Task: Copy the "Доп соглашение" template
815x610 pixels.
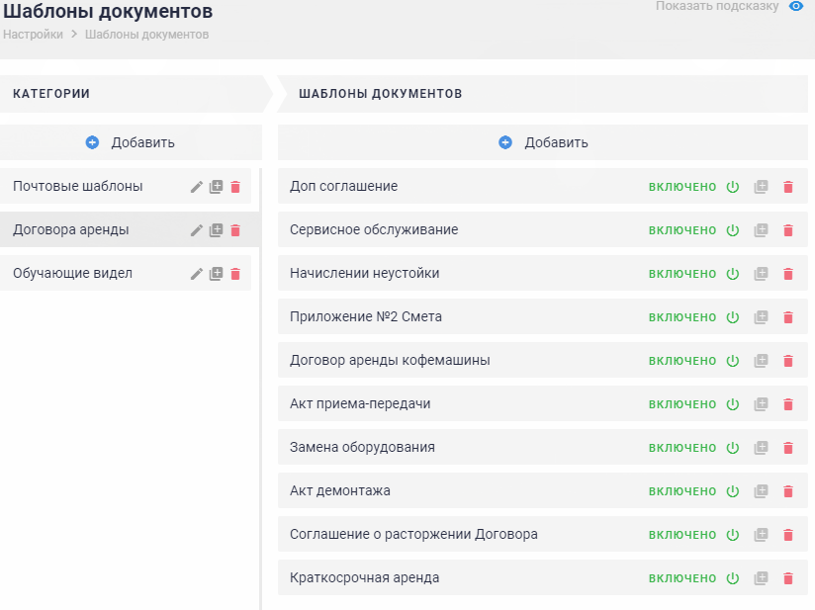Action: [761, 185]
